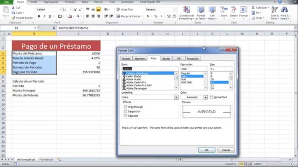Apply Percent Style with % icon
Screen dimensions: 298x167
(156, 16)
